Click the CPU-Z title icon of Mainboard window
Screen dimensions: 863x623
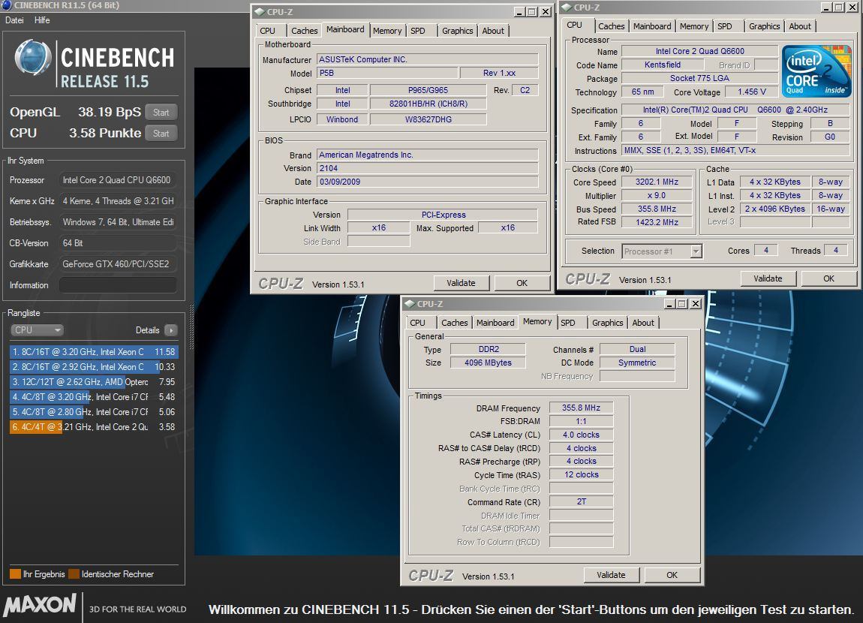259,12
